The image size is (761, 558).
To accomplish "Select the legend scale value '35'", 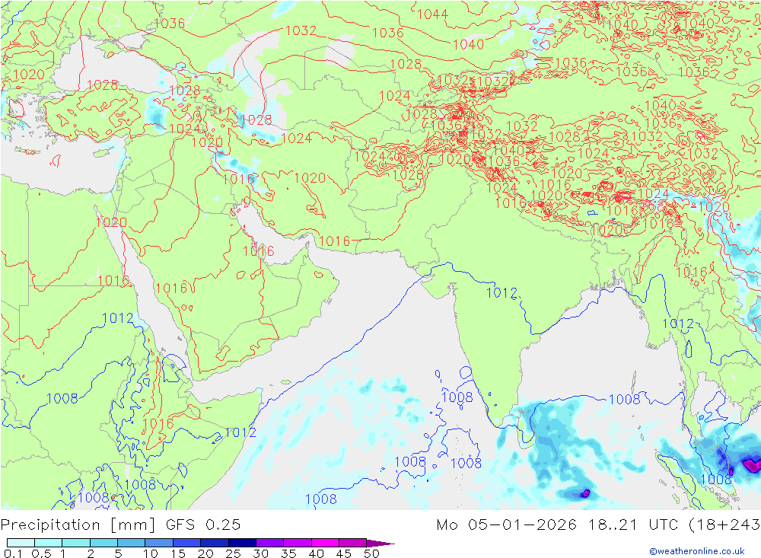I will tap(288, 553).
